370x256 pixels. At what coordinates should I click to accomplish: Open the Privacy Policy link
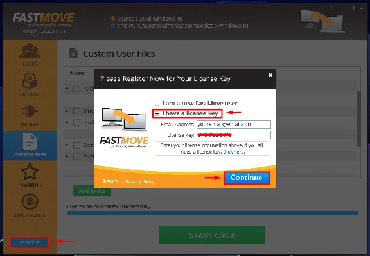[x=140, y=181]
